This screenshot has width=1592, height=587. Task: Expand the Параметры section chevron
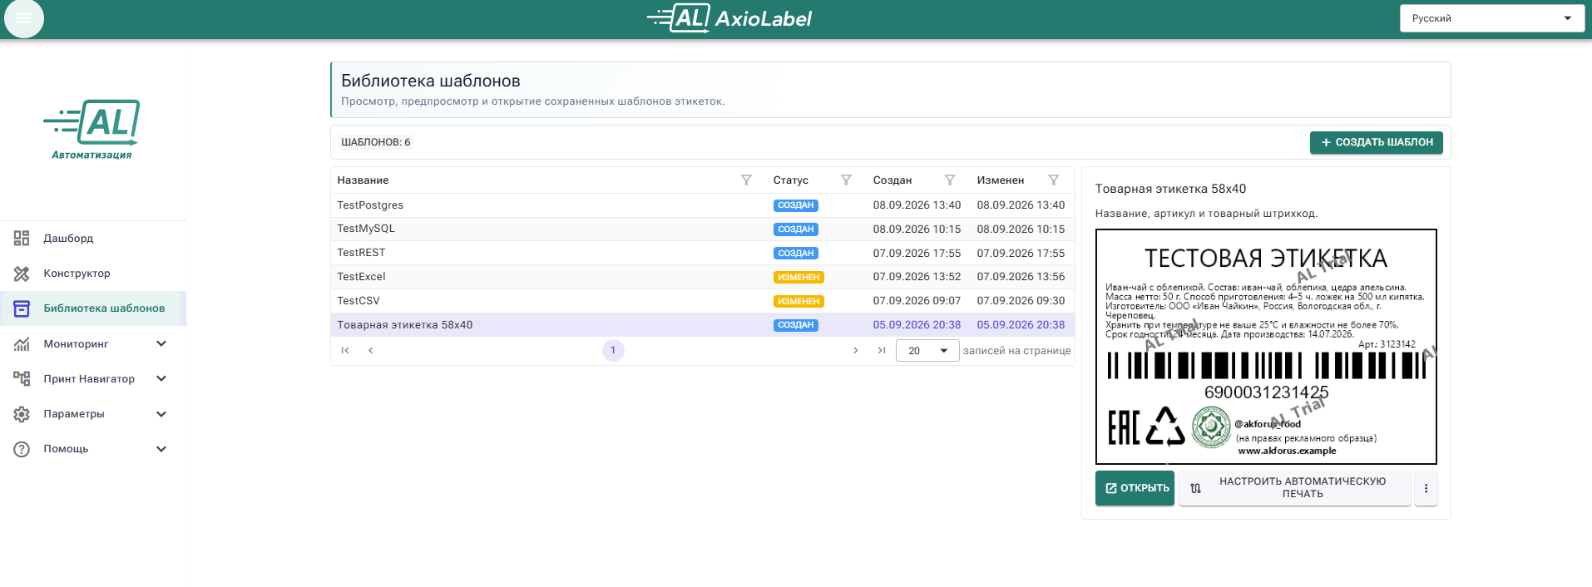(x=161, y=414)
